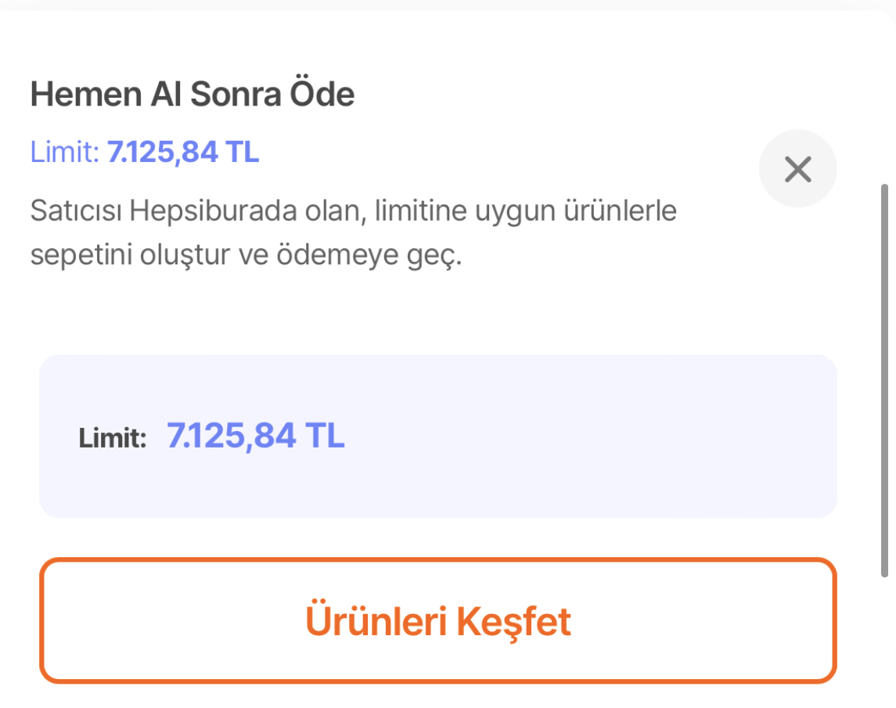The image size is (896, 708).
Task: Click the word "Ürünleri" on the orange button
Action: (375, 620)
